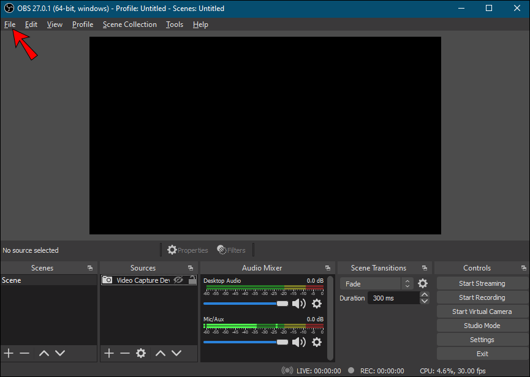Open the Edit menu
Image resolution: width=530 pixels, height=377 pixels.
[31, 24]
